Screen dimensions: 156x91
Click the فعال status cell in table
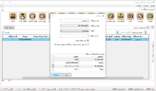(x=117, y=39)
